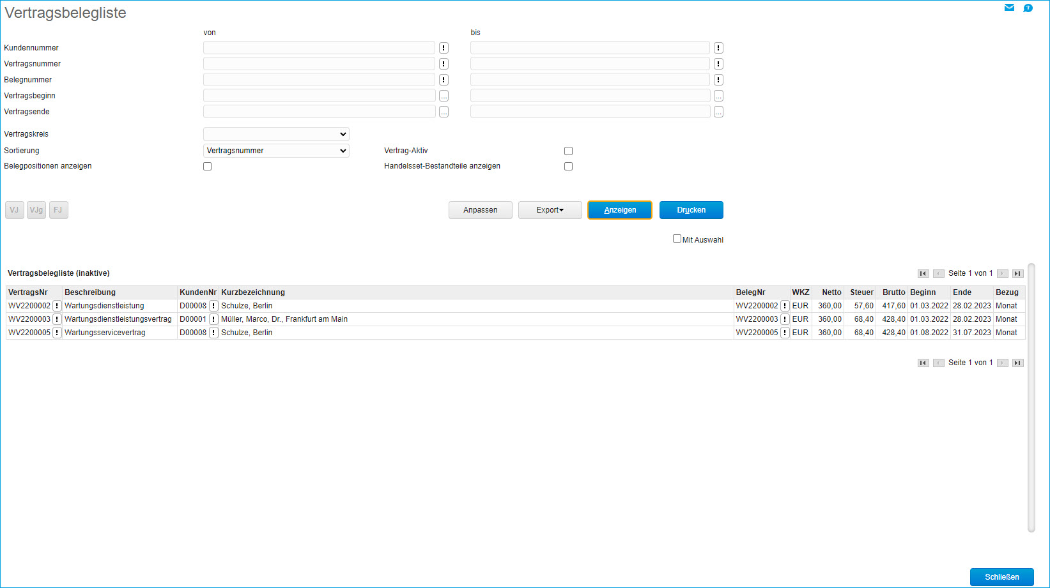Check Belegpositionen anzeigen option

[207, 167]
